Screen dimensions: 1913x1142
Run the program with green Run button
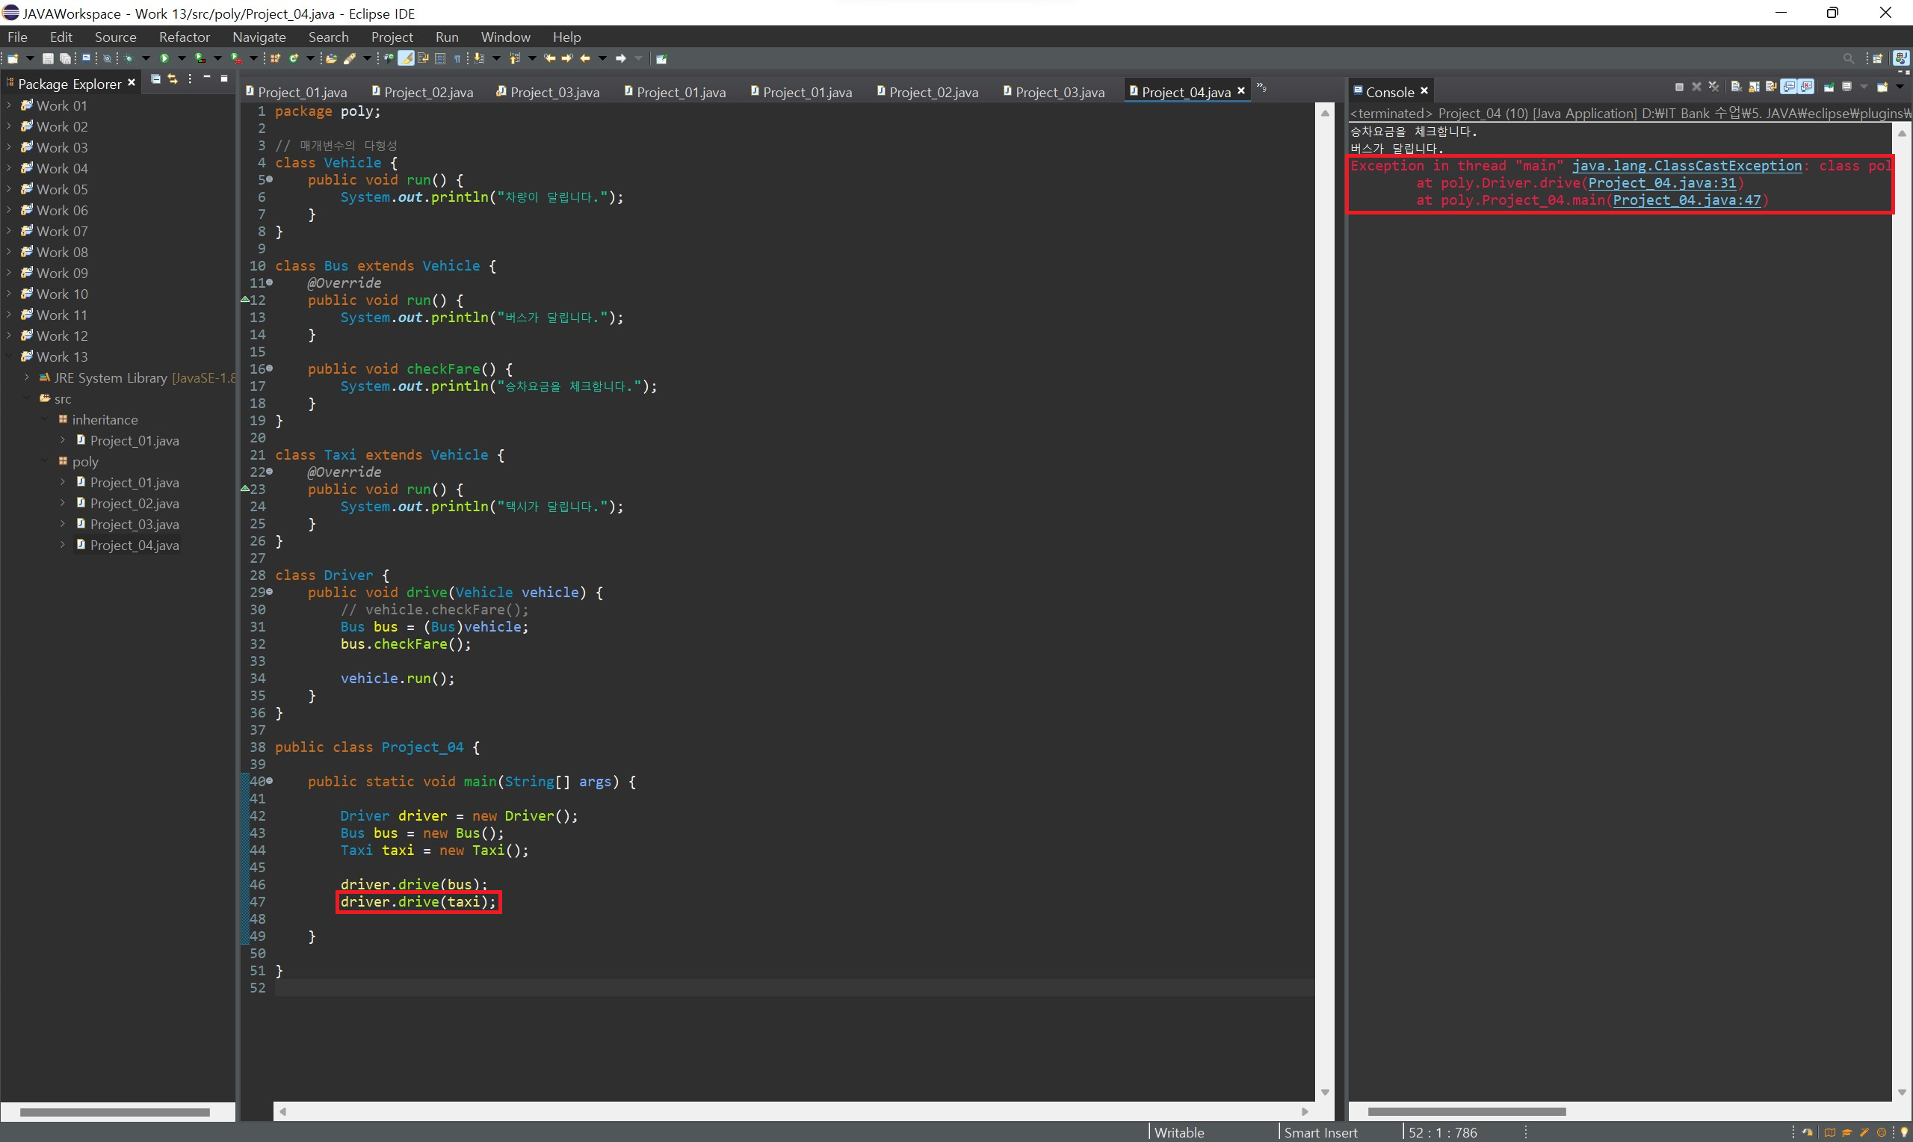click(164, 58)
